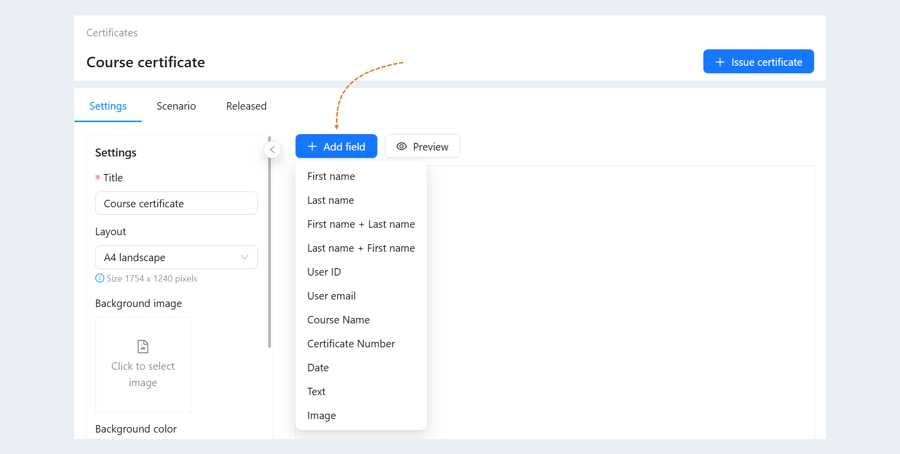Switch to the Scenario tab

(x=176, y=106)
